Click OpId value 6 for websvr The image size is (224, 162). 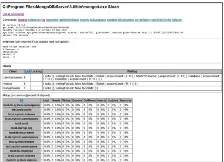coord(27,84)
